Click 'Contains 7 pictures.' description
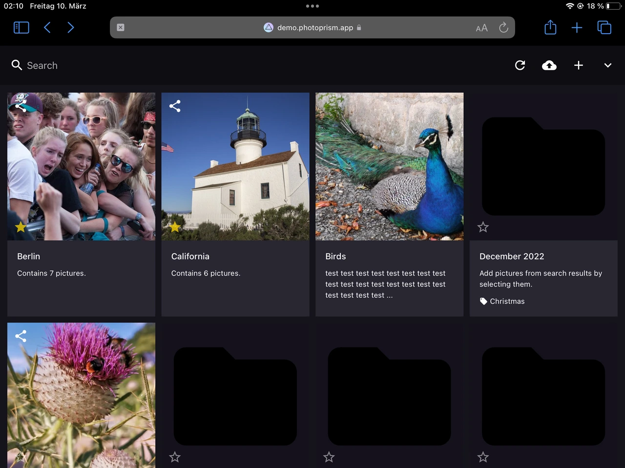 coord(51,273)
